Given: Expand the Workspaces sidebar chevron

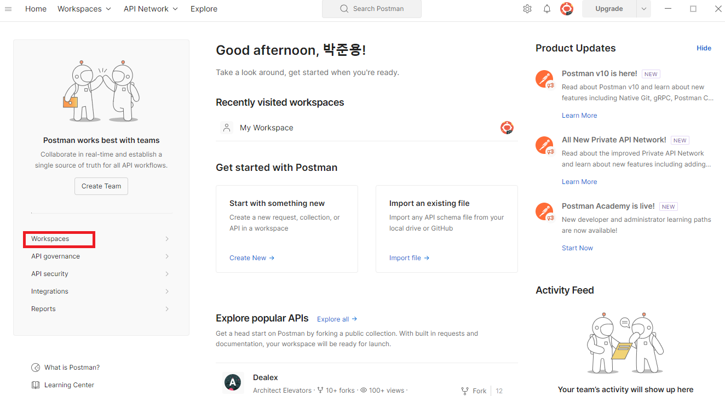Looking at the screenshot, I should click(x=167, y=239).
